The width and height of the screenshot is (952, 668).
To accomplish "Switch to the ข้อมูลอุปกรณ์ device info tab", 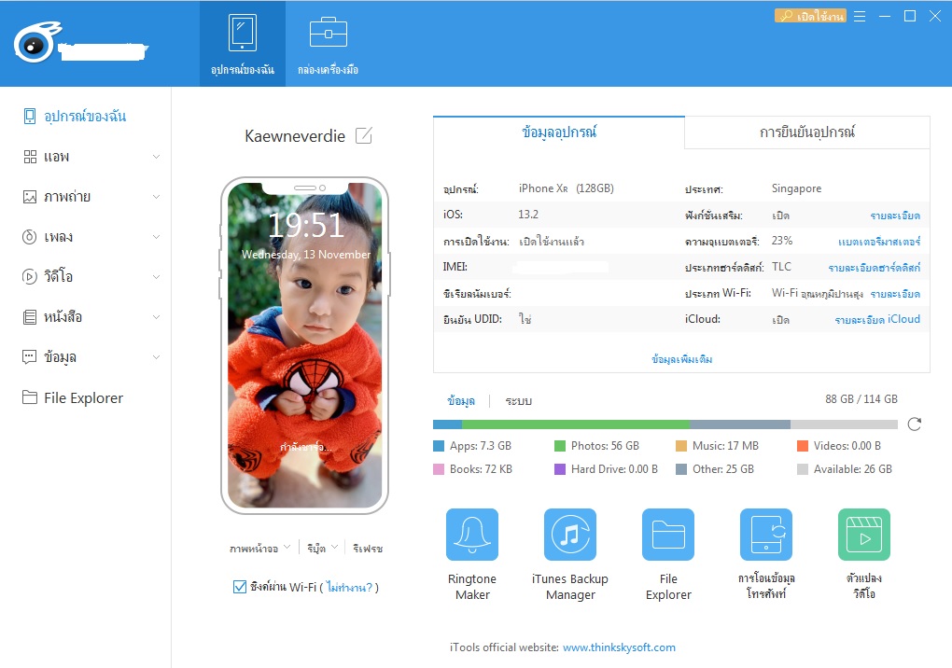I will tap(559, 132).
